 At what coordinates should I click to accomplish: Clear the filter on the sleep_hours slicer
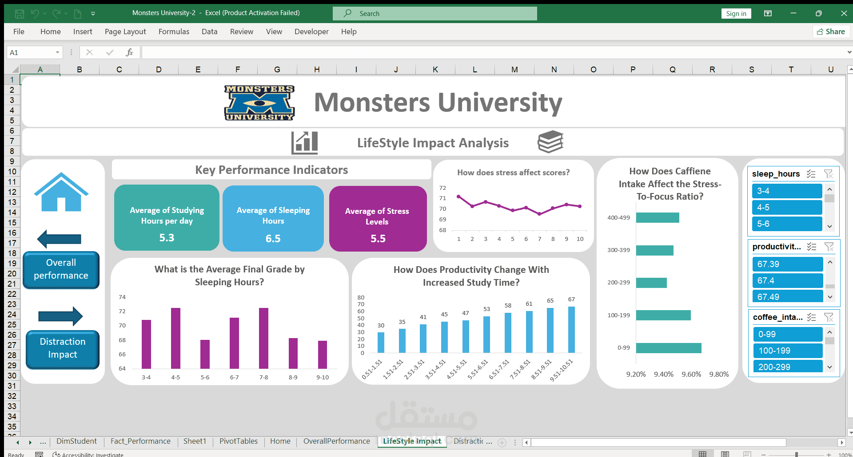click(829, 174)
